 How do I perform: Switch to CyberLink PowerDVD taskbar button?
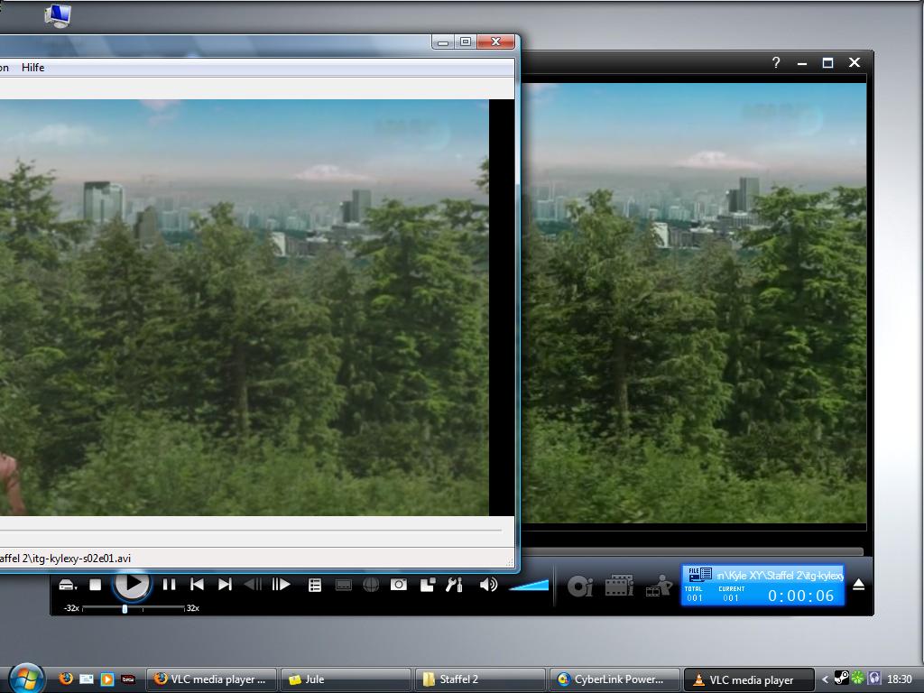(614, 679)
